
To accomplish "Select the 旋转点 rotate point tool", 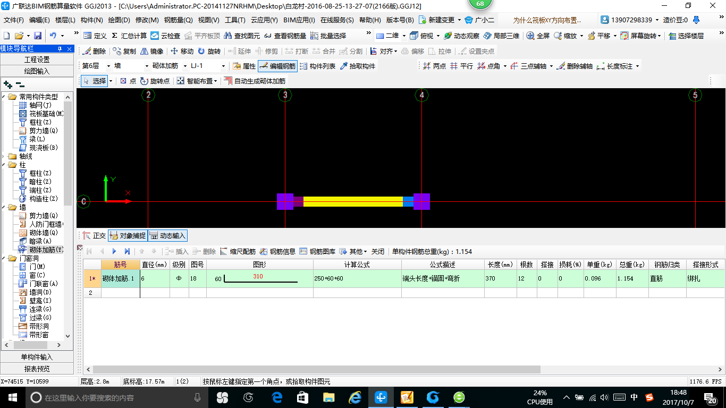I will [155, 81].
